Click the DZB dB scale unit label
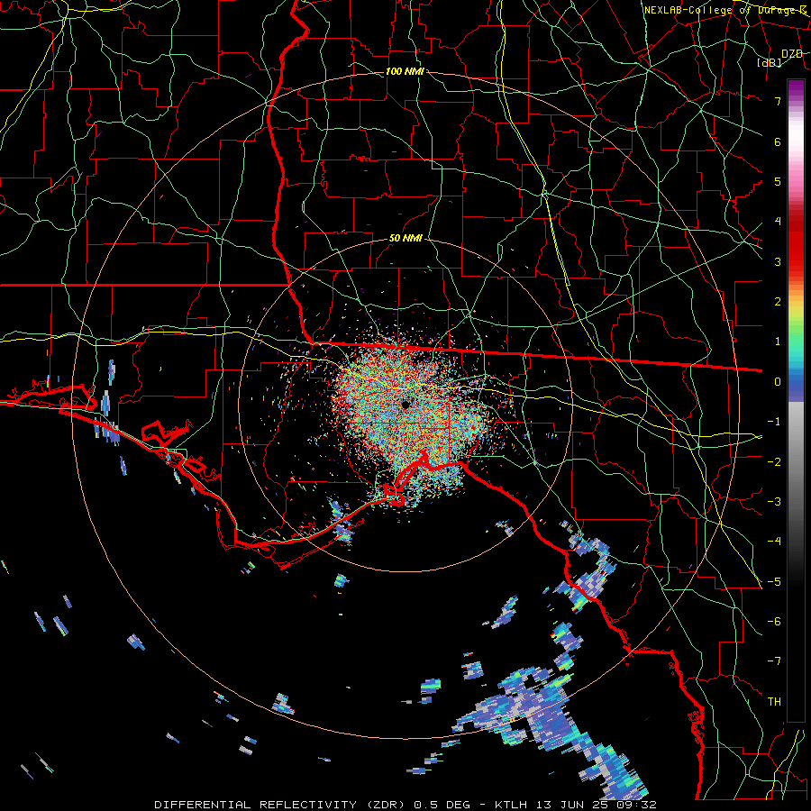 tap(780, 58)
